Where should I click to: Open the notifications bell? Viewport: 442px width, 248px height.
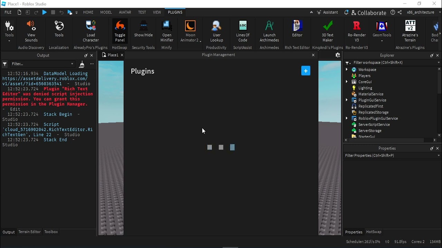coord(346,12)
